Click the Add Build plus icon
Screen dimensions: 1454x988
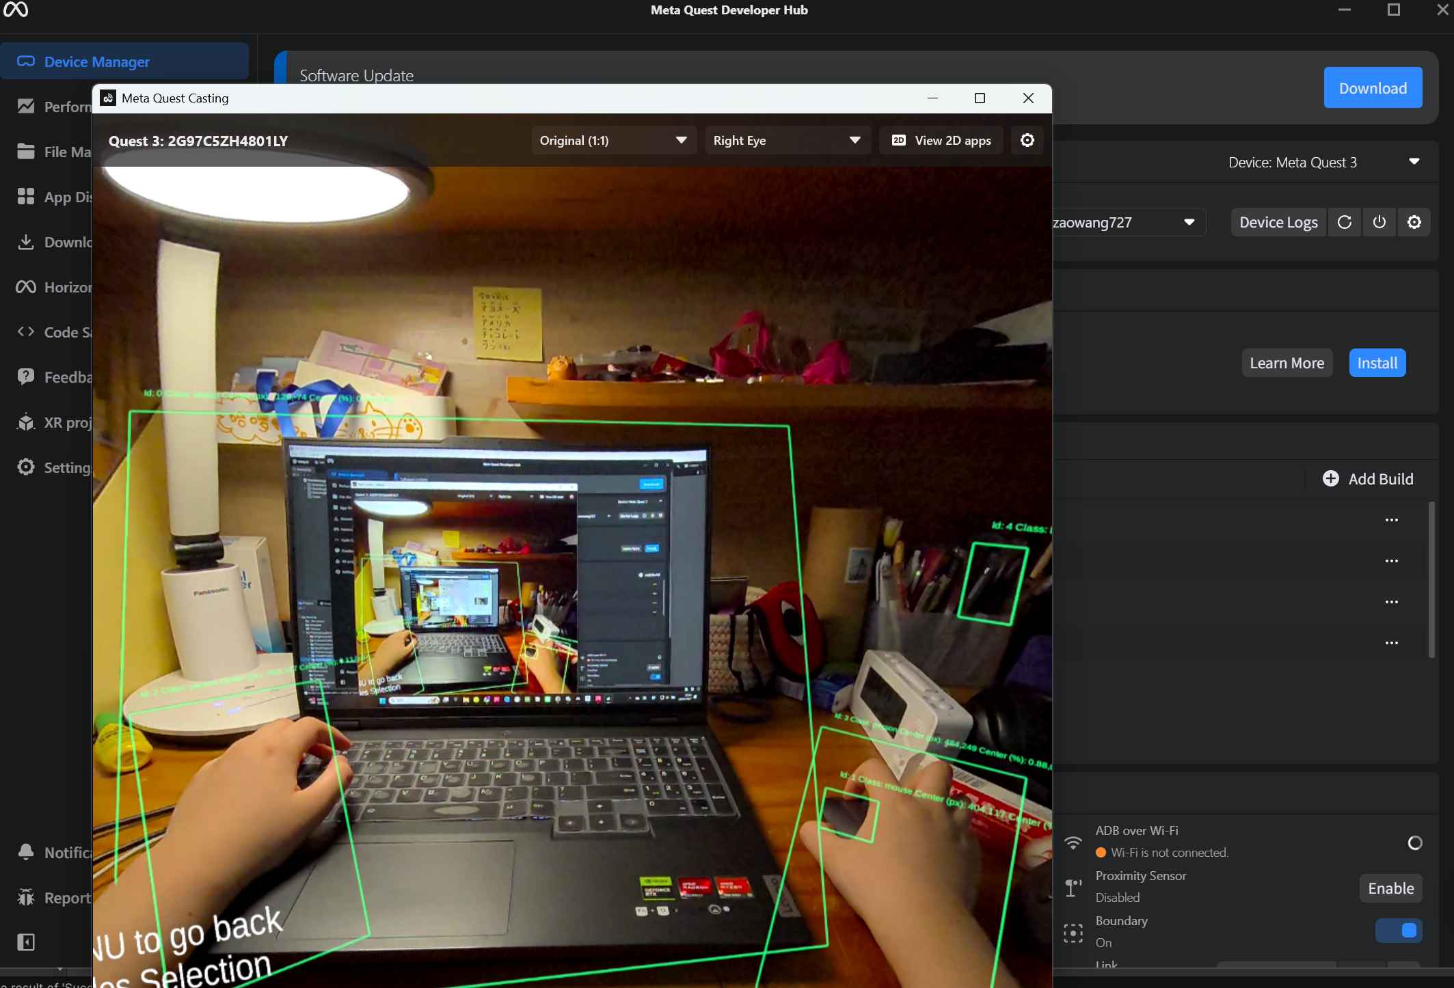[x=1330, y=478]
